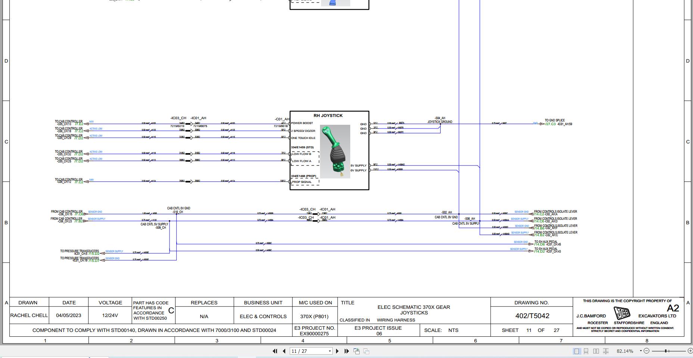This screenshot has width=693, height=358.
Task: Follow the /7.D2 link beside -C05_CH:25
Action: [x=79, y=161]
